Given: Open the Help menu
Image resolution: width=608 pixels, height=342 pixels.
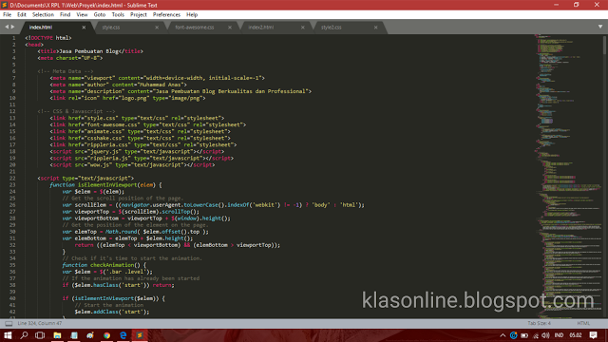Looking at the screenshot, I should tap(192, 15).
